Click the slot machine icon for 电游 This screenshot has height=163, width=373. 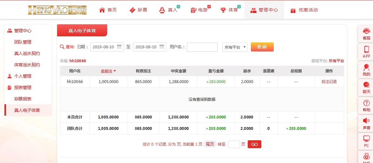click(193, 10)
